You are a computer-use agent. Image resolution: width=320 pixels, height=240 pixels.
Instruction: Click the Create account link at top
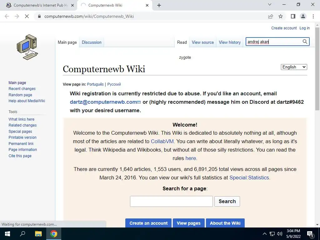(284, 28)
